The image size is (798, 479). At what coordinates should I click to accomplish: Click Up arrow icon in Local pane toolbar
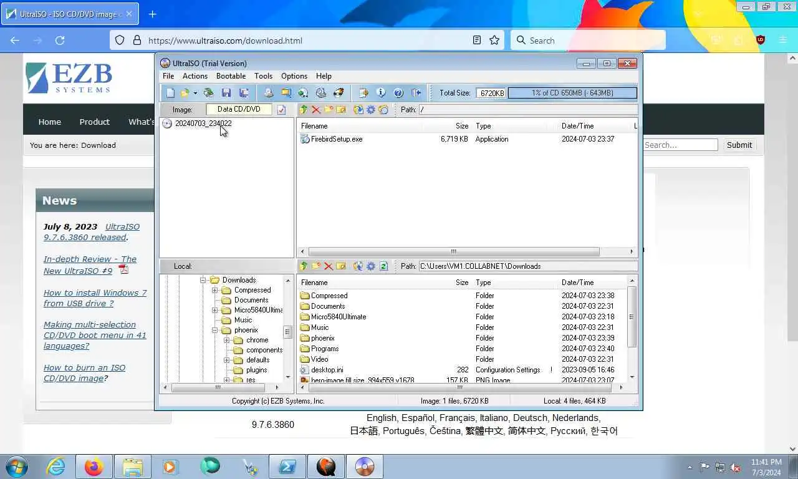click(304, 266)
